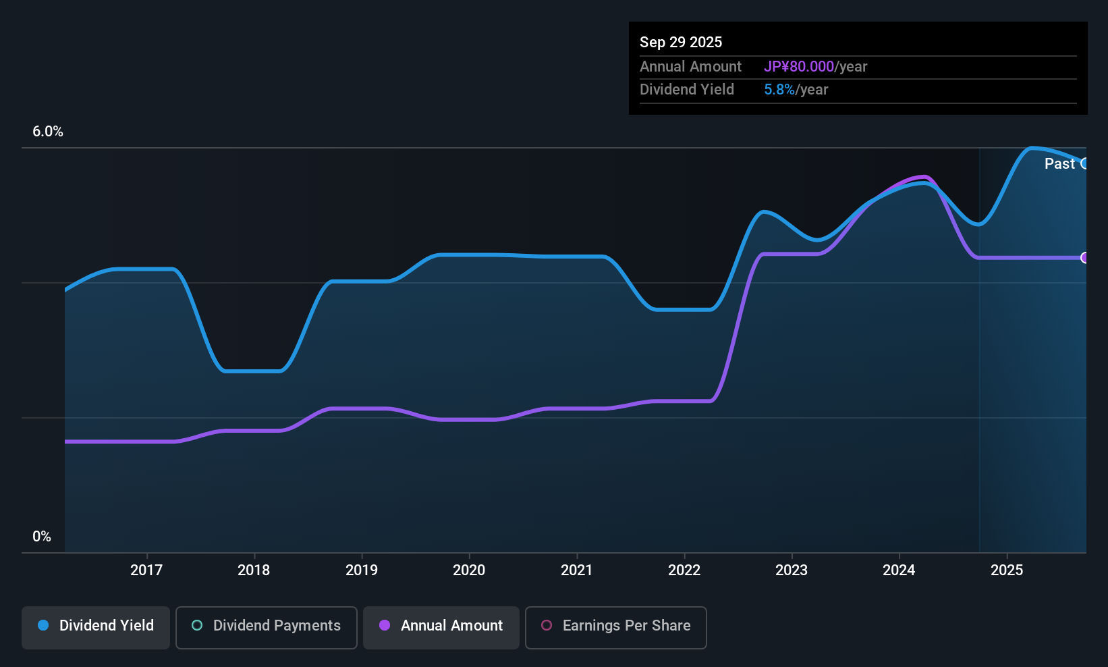The height and width of the screenshot is (667, 1108).
Task: Click the 2023 year axis label
Action: click(792, 570)
